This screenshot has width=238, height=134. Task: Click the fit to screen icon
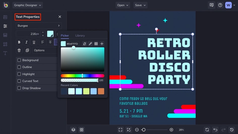pyautogui.click(x=121, y=130)
